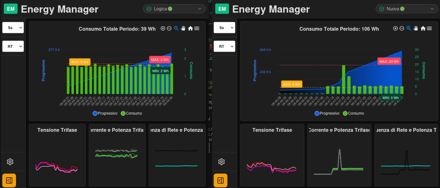Toggle Progressivo series in left chart legend
Image resolution: width=440 pixels, height=188 pixels.
[105, 113]
